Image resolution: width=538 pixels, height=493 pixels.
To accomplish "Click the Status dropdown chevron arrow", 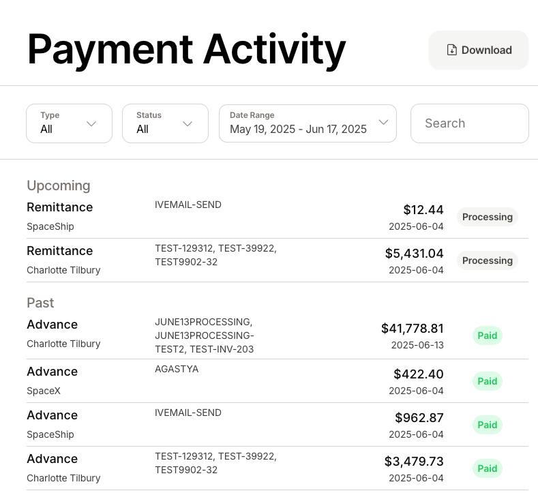I will [188, 123].
